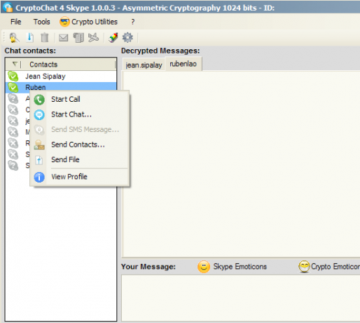Switch to the jean.sipalay tab
Image resolution: width=360 pixels, height=323 pixels.
(144, 65)
